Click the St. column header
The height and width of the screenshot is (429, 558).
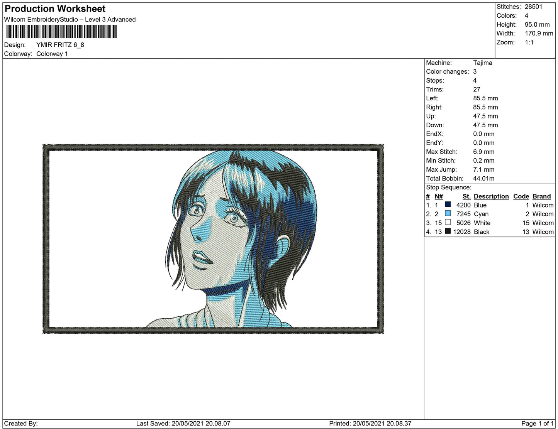pyautogui.click(x=466, y=196)
